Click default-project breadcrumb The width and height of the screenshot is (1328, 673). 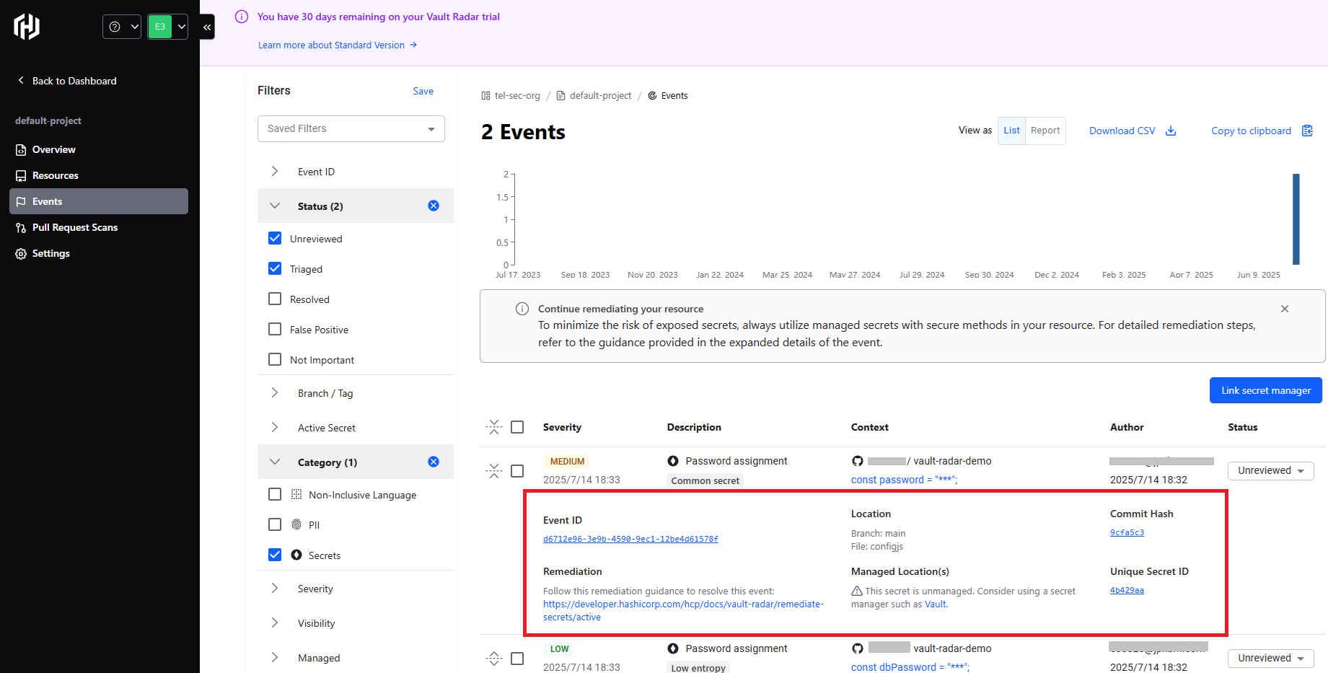(594, 95)
